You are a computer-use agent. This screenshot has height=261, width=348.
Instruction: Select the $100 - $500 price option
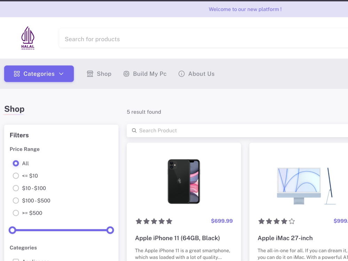16,201
